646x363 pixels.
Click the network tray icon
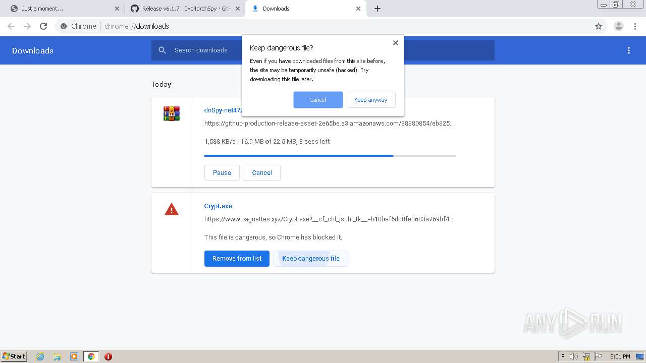[586, 356]
